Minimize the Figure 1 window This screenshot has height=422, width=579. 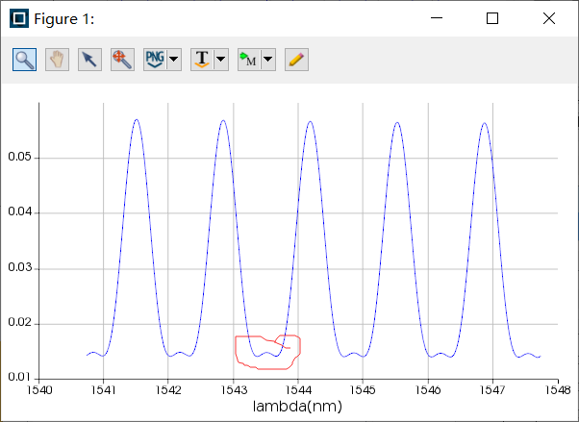click(437, 18)
